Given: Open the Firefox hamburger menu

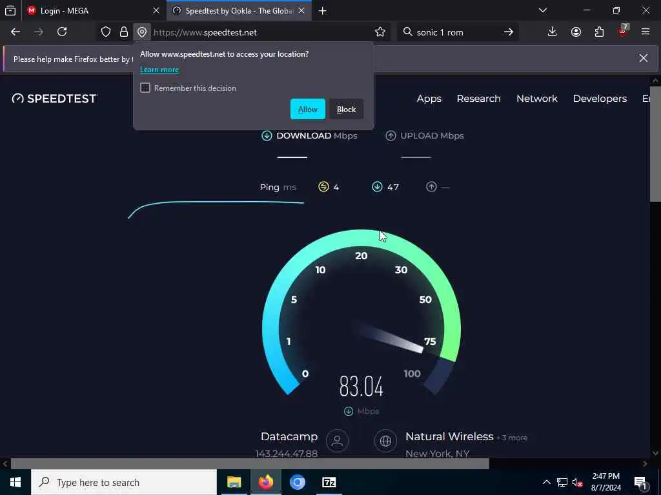Looking at the screenshot, I should (646, 32).
